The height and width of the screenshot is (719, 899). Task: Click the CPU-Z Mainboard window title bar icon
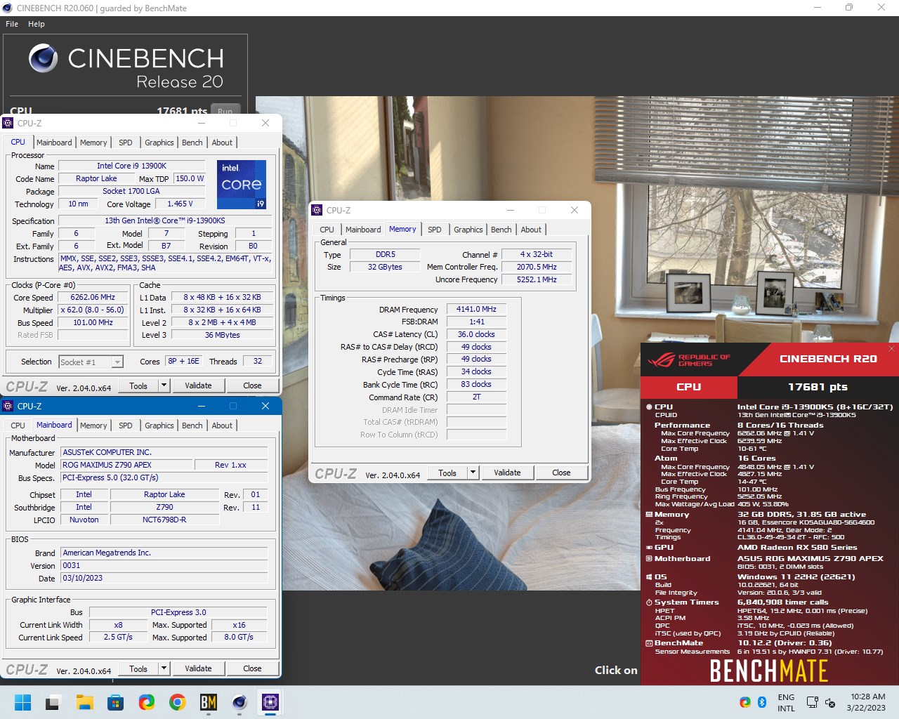tap(8, 406)
